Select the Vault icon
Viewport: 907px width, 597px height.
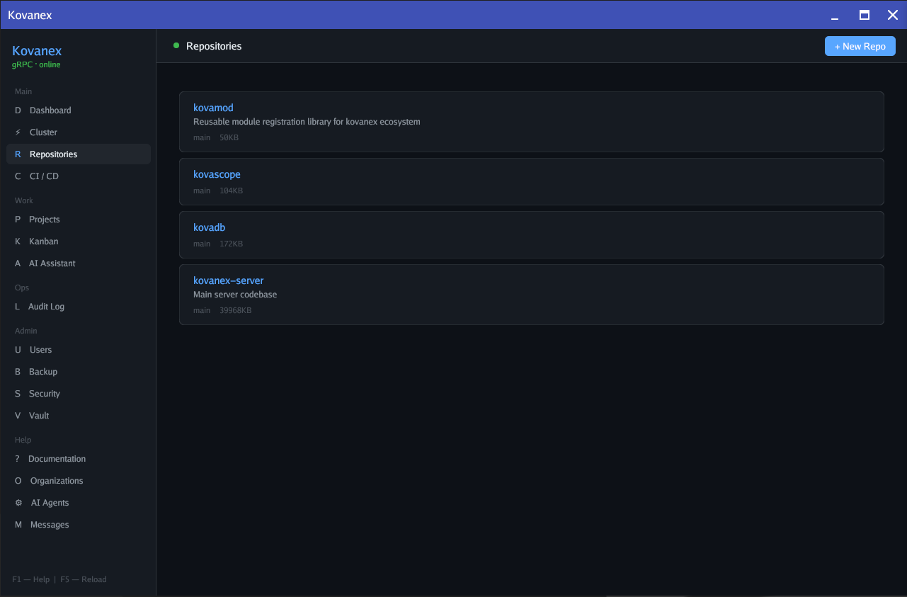coord(17,415)
